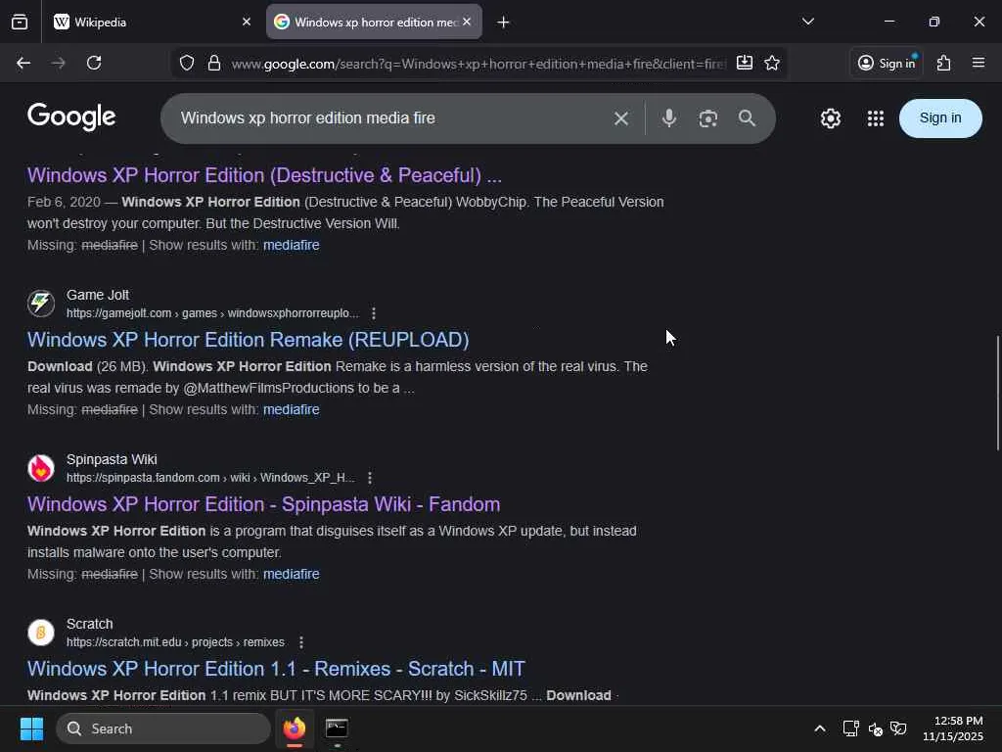Image resolution: width=1002 pixels, height=752 pixels.
Task: Bookmark this page with the star
Action: click(772, 63)
